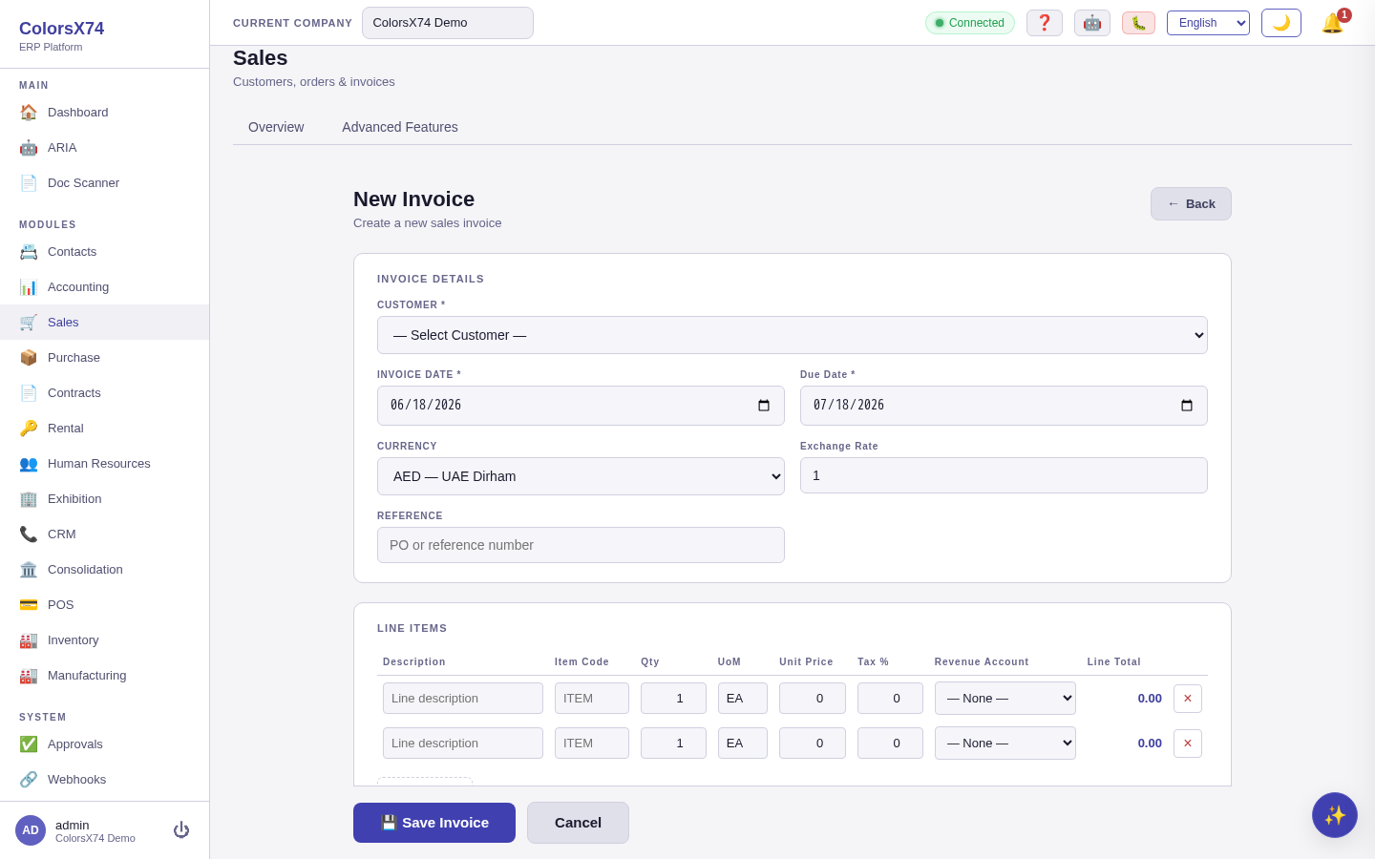Open the Inventory module

click(x=104, y=639)
